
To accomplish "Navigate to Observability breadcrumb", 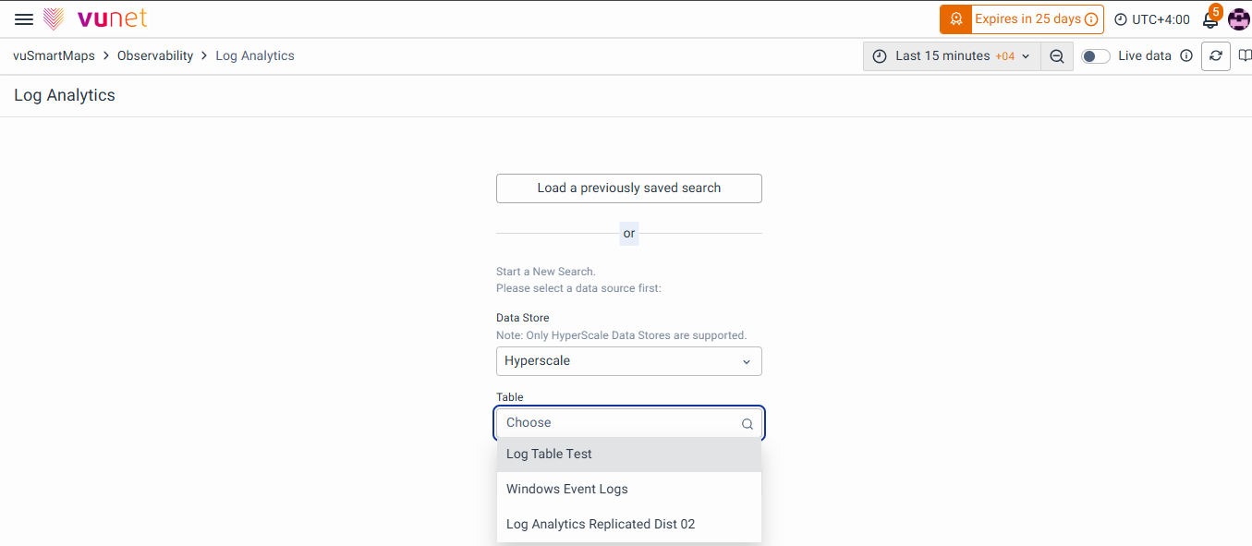I will point(155,56).
